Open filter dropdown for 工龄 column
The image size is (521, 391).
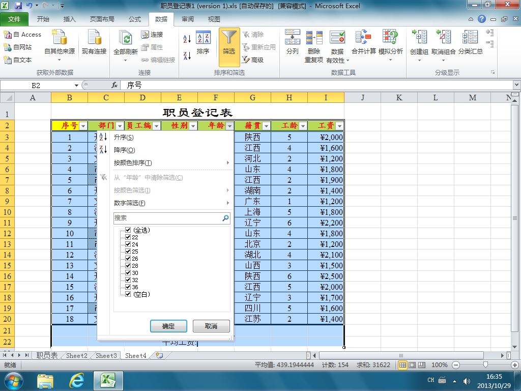pyautogui.click(x=303, y=126)
